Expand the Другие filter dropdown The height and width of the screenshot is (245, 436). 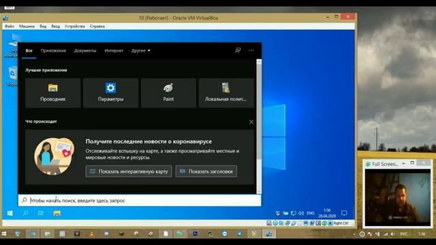coord(141,50)
